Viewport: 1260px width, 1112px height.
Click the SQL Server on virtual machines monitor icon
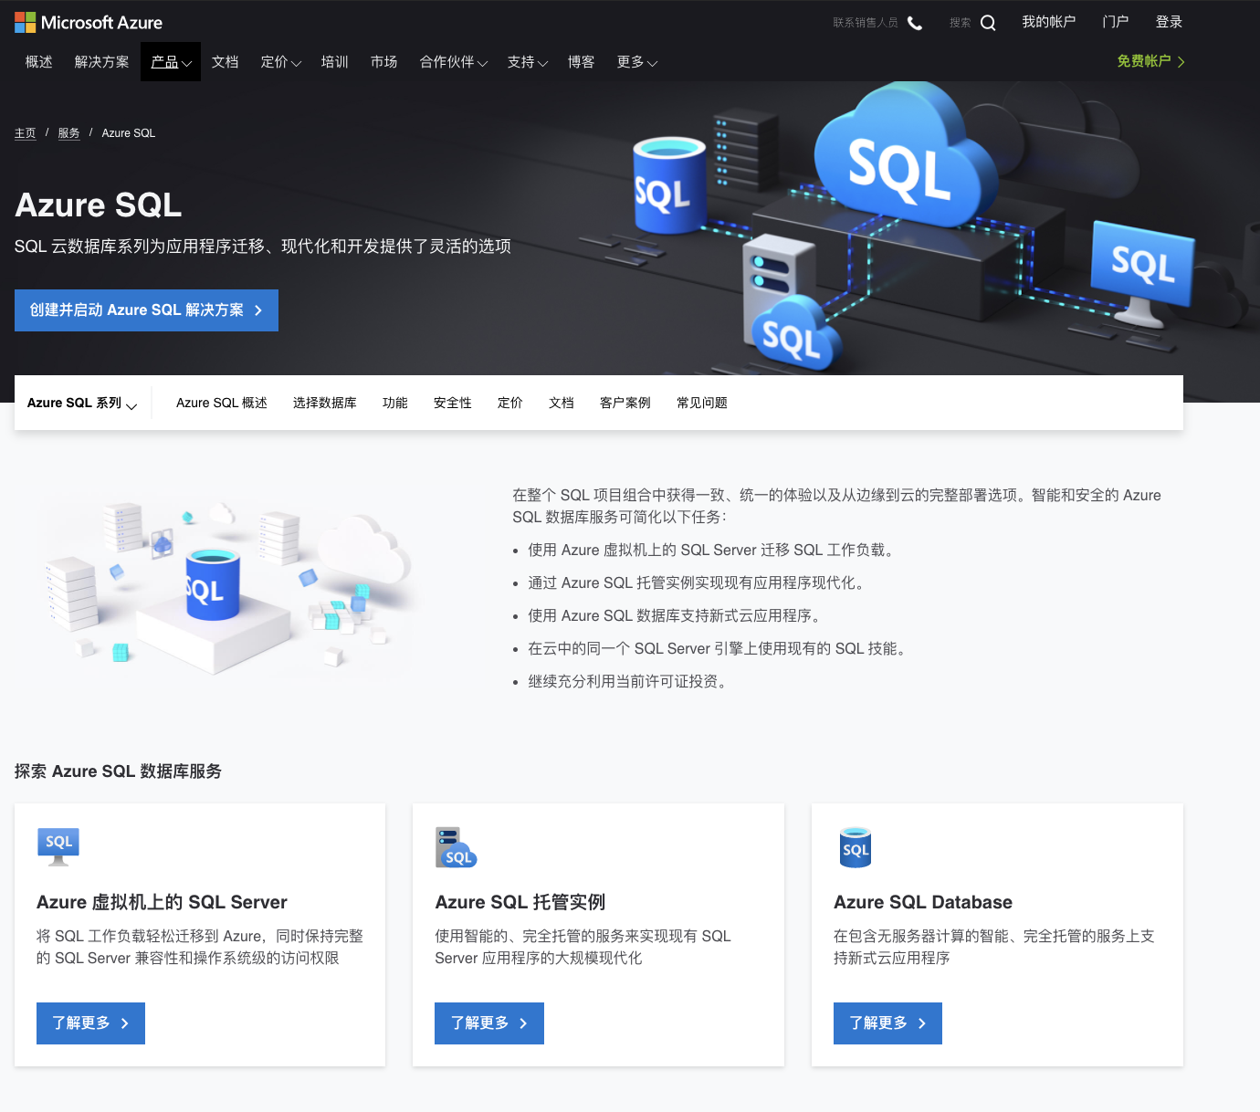pyautogui.click(x=58, y=846)
